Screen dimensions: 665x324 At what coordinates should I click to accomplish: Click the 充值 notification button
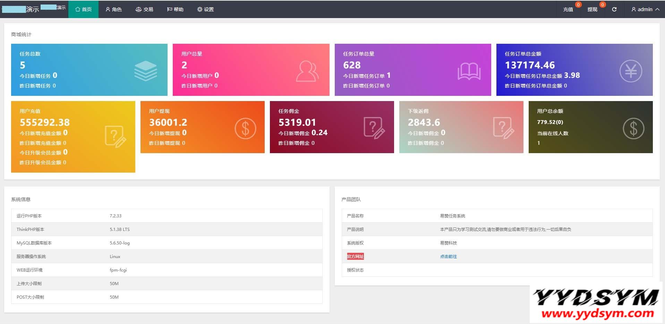[568, 9]
